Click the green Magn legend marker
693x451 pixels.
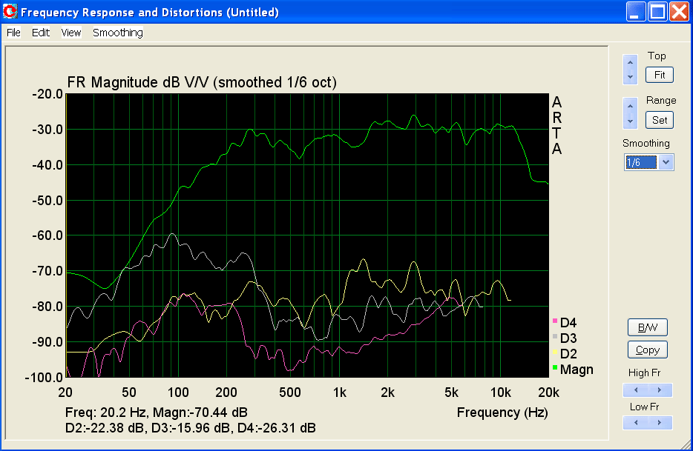(555, 367)
